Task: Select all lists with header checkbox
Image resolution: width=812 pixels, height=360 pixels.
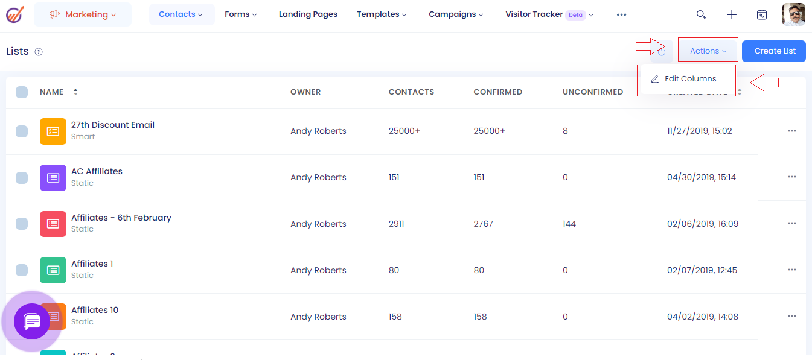Action: click(x=22, y=92)
